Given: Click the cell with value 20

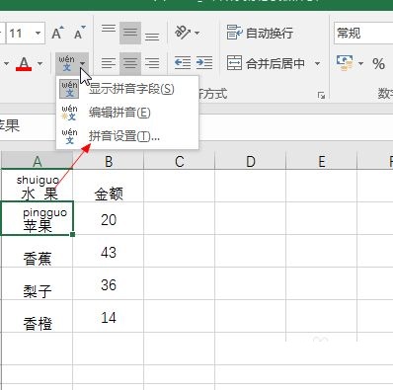Looking at the screenshot, I should click(109, 218).
